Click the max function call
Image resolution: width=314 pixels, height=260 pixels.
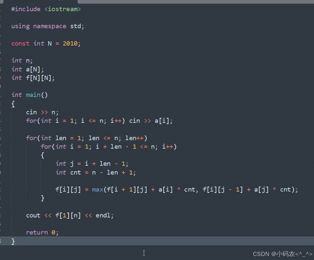click(x=98, y=190)
